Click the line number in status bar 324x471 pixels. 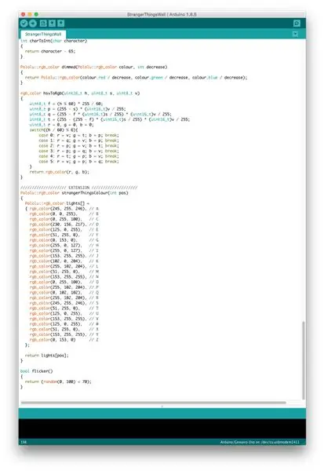pyautogui.click(x=24, y=442)
